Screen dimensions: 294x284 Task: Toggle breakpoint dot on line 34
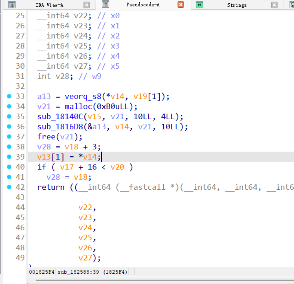pos(9,106)
